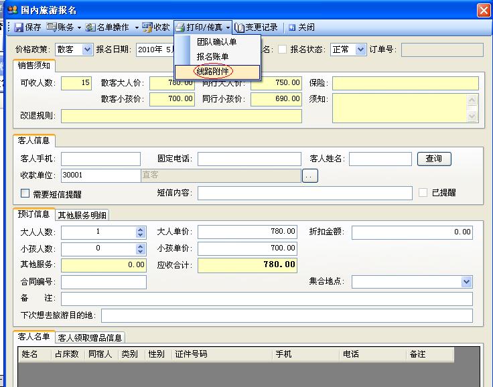Click the 证件号码 column header
Viewport: 493px width, 387px height.
[x=222, y=354]
